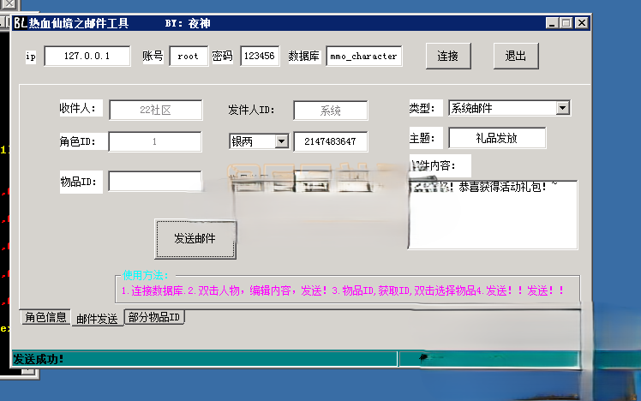Focus the 账号 field containing root
The width and height of the screenshot is (641, 401).
pyautogui.click(x=189, y=57)
